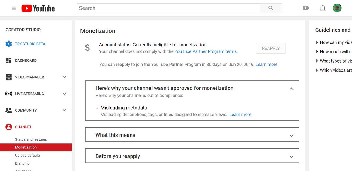Expand the Live Streaming submenu chevron

tap(64, 94)
